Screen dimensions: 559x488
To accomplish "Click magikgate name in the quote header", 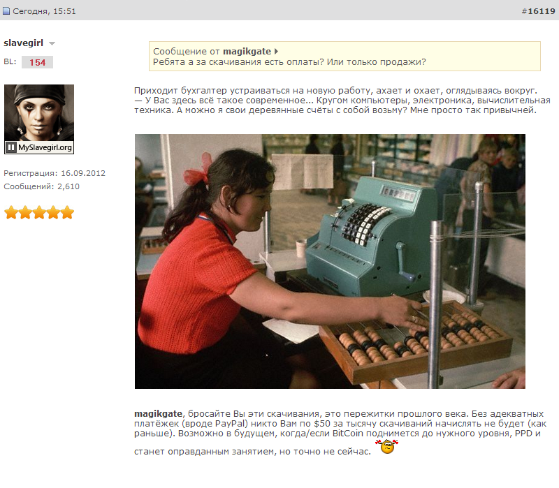I will click(247, 51).
